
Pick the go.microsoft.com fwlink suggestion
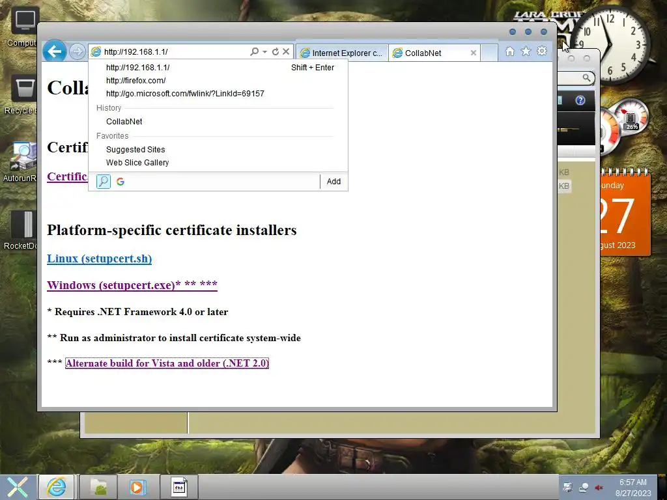pos(218,94)
